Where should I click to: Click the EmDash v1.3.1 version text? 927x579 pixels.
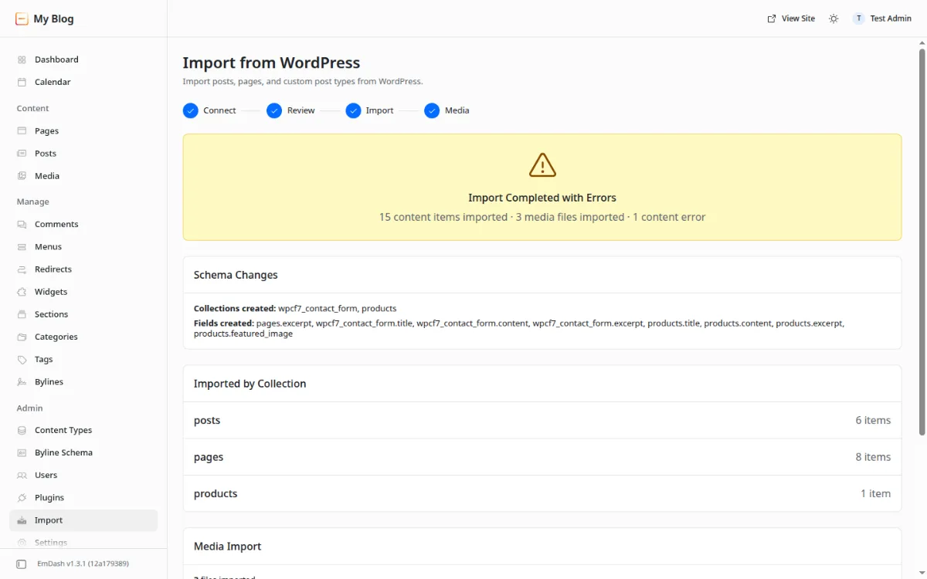pos(83,564)
